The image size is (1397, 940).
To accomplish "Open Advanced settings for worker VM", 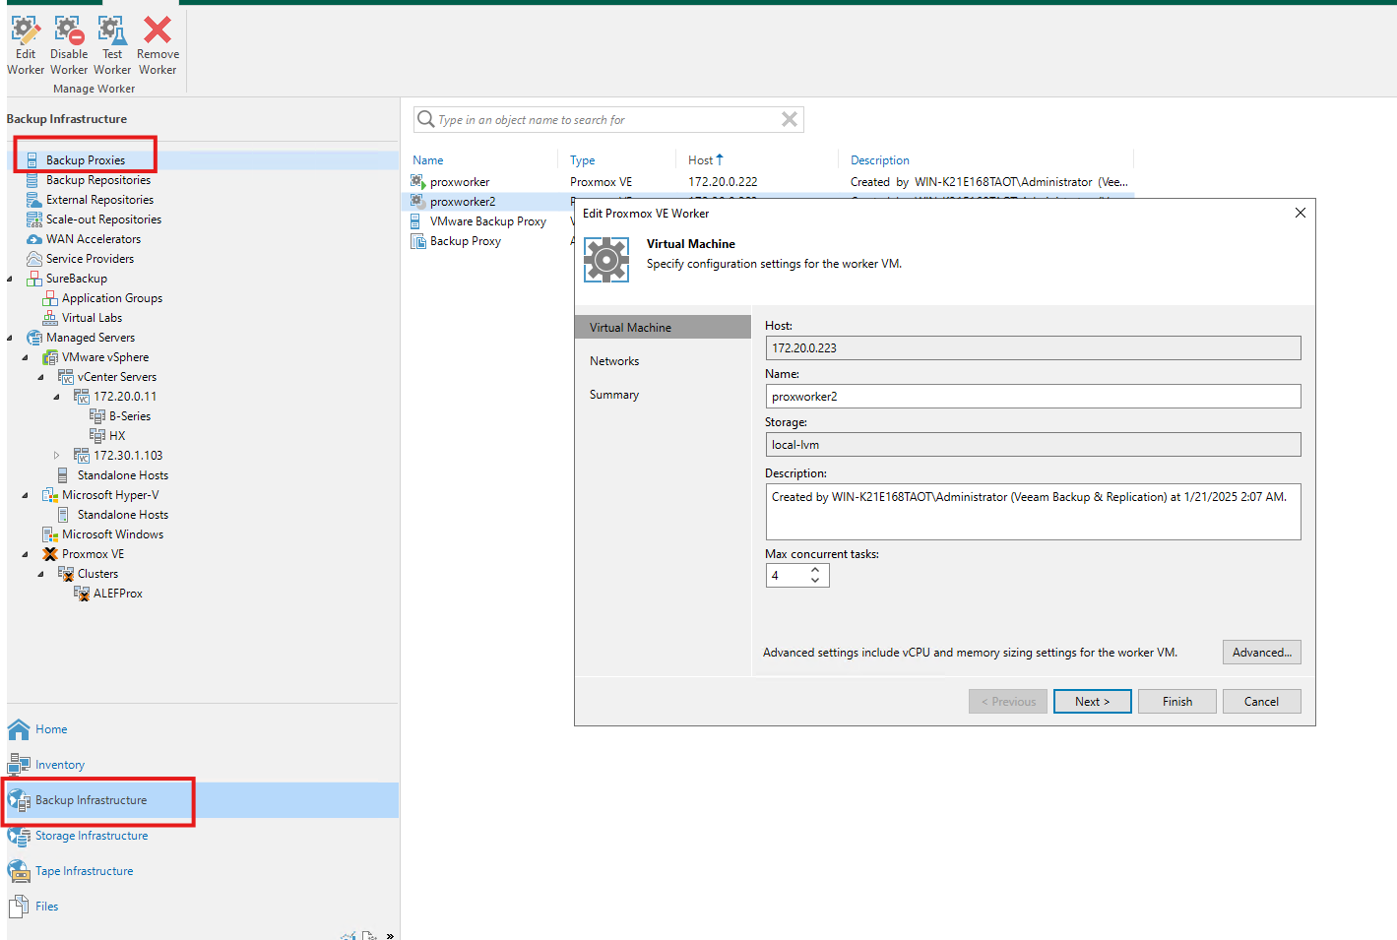I will coord(1262,653).
